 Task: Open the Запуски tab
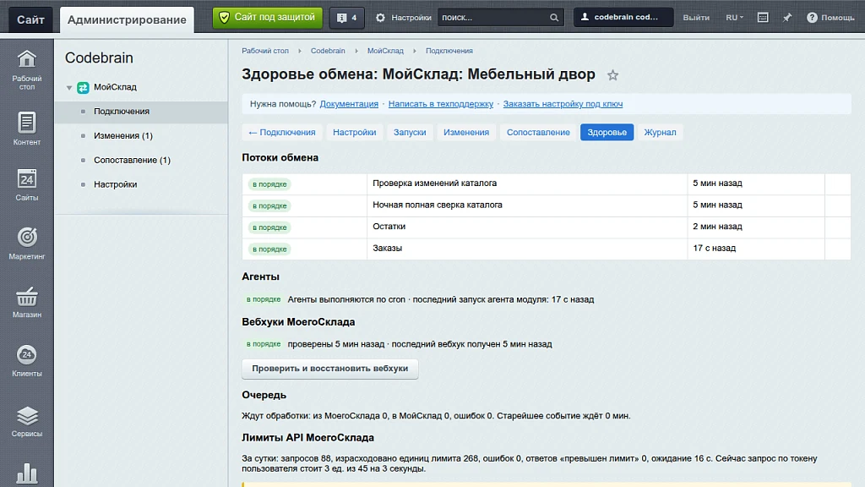pyautogui.click(x=410, y=133)
